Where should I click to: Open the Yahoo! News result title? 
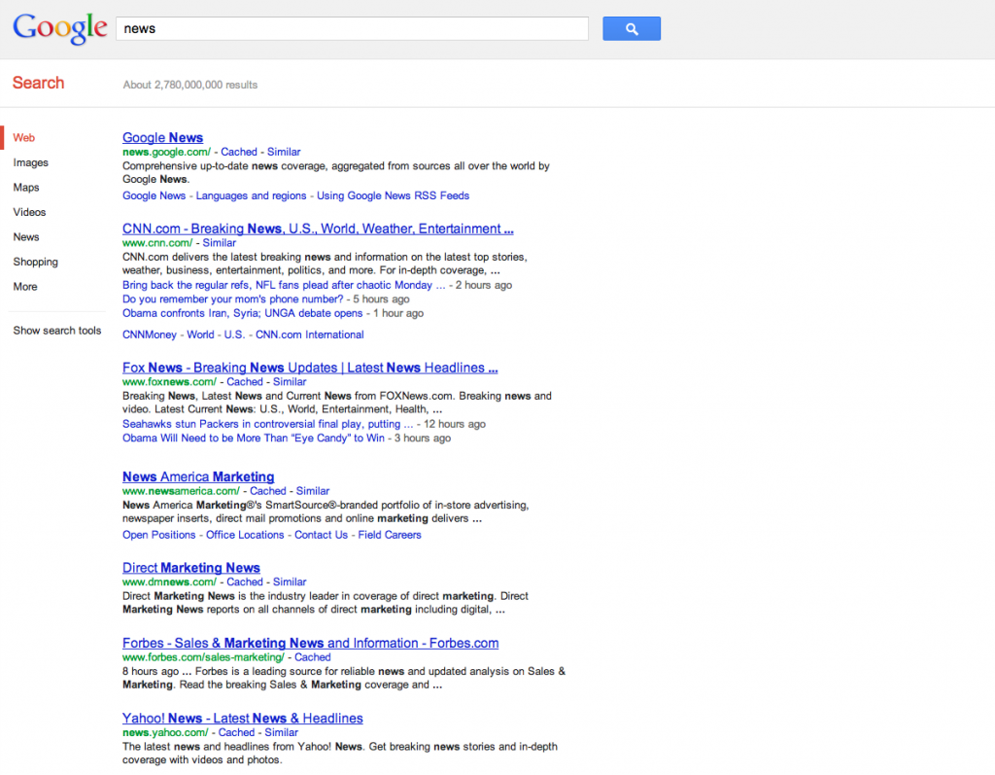click(x=242, y=719)
